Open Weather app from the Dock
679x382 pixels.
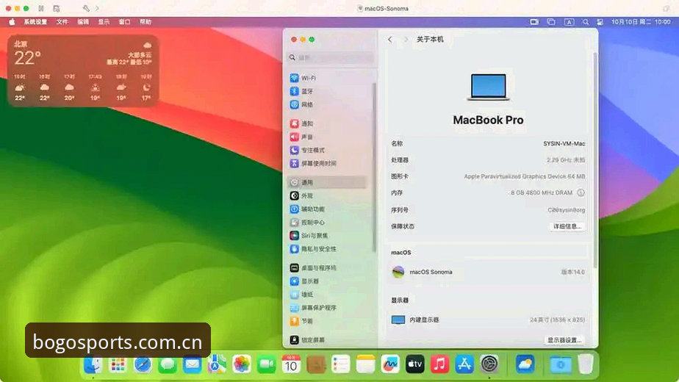coord(525,364)
